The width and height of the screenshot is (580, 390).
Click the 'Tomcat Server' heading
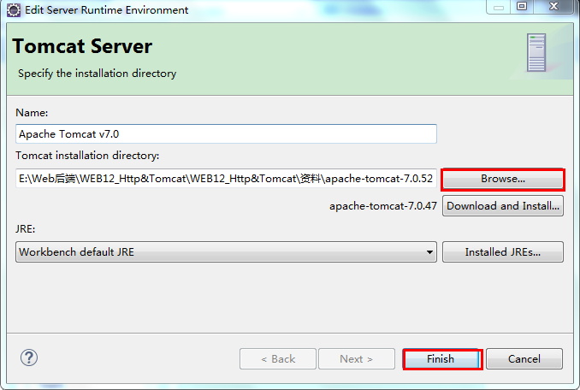point(82,46)
